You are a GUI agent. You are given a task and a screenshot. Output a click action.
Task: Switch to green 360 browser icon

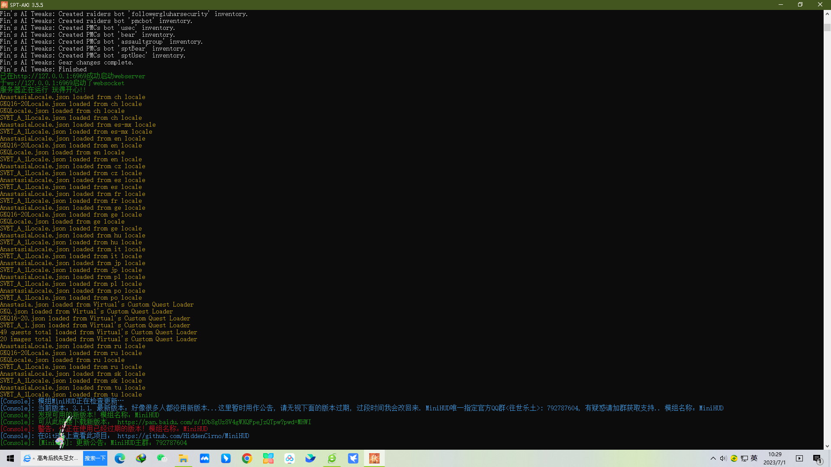coord(332,458)
